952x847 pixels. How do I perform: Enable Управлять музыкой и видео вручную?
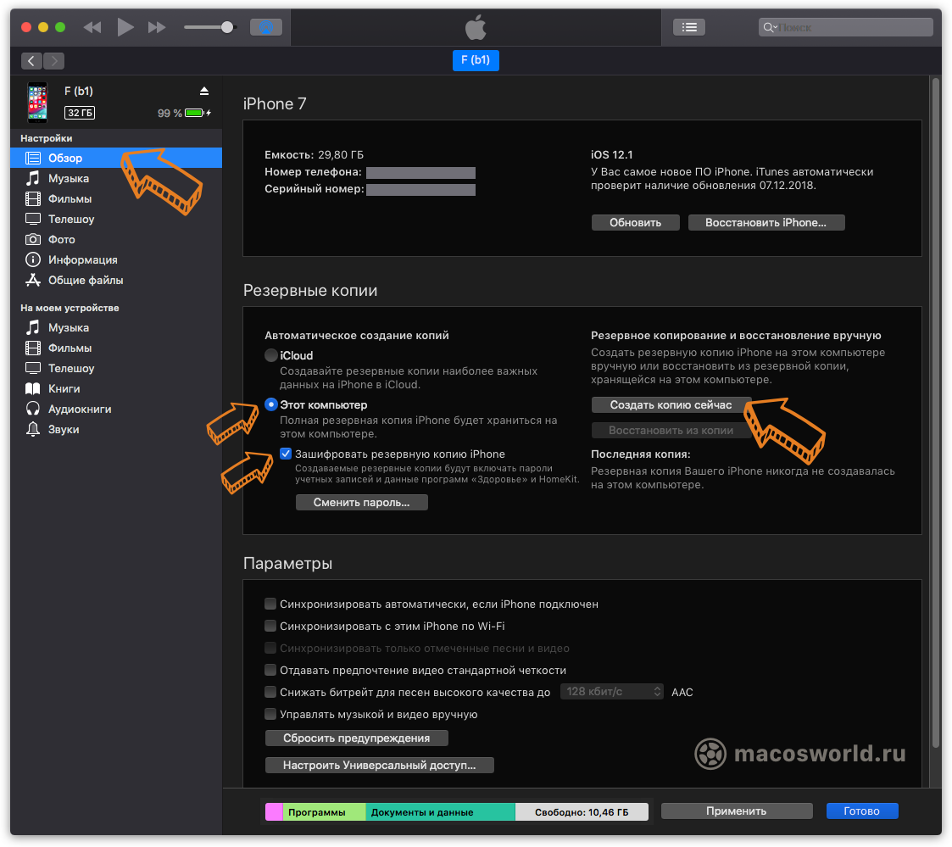270,714
